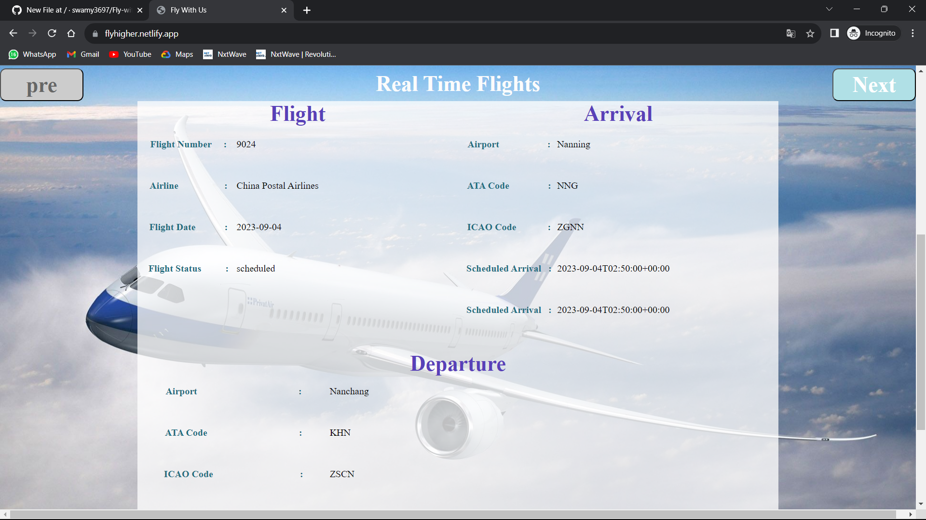
Task: Expand the tab search dropdown
Action: [x=829, y=9]
